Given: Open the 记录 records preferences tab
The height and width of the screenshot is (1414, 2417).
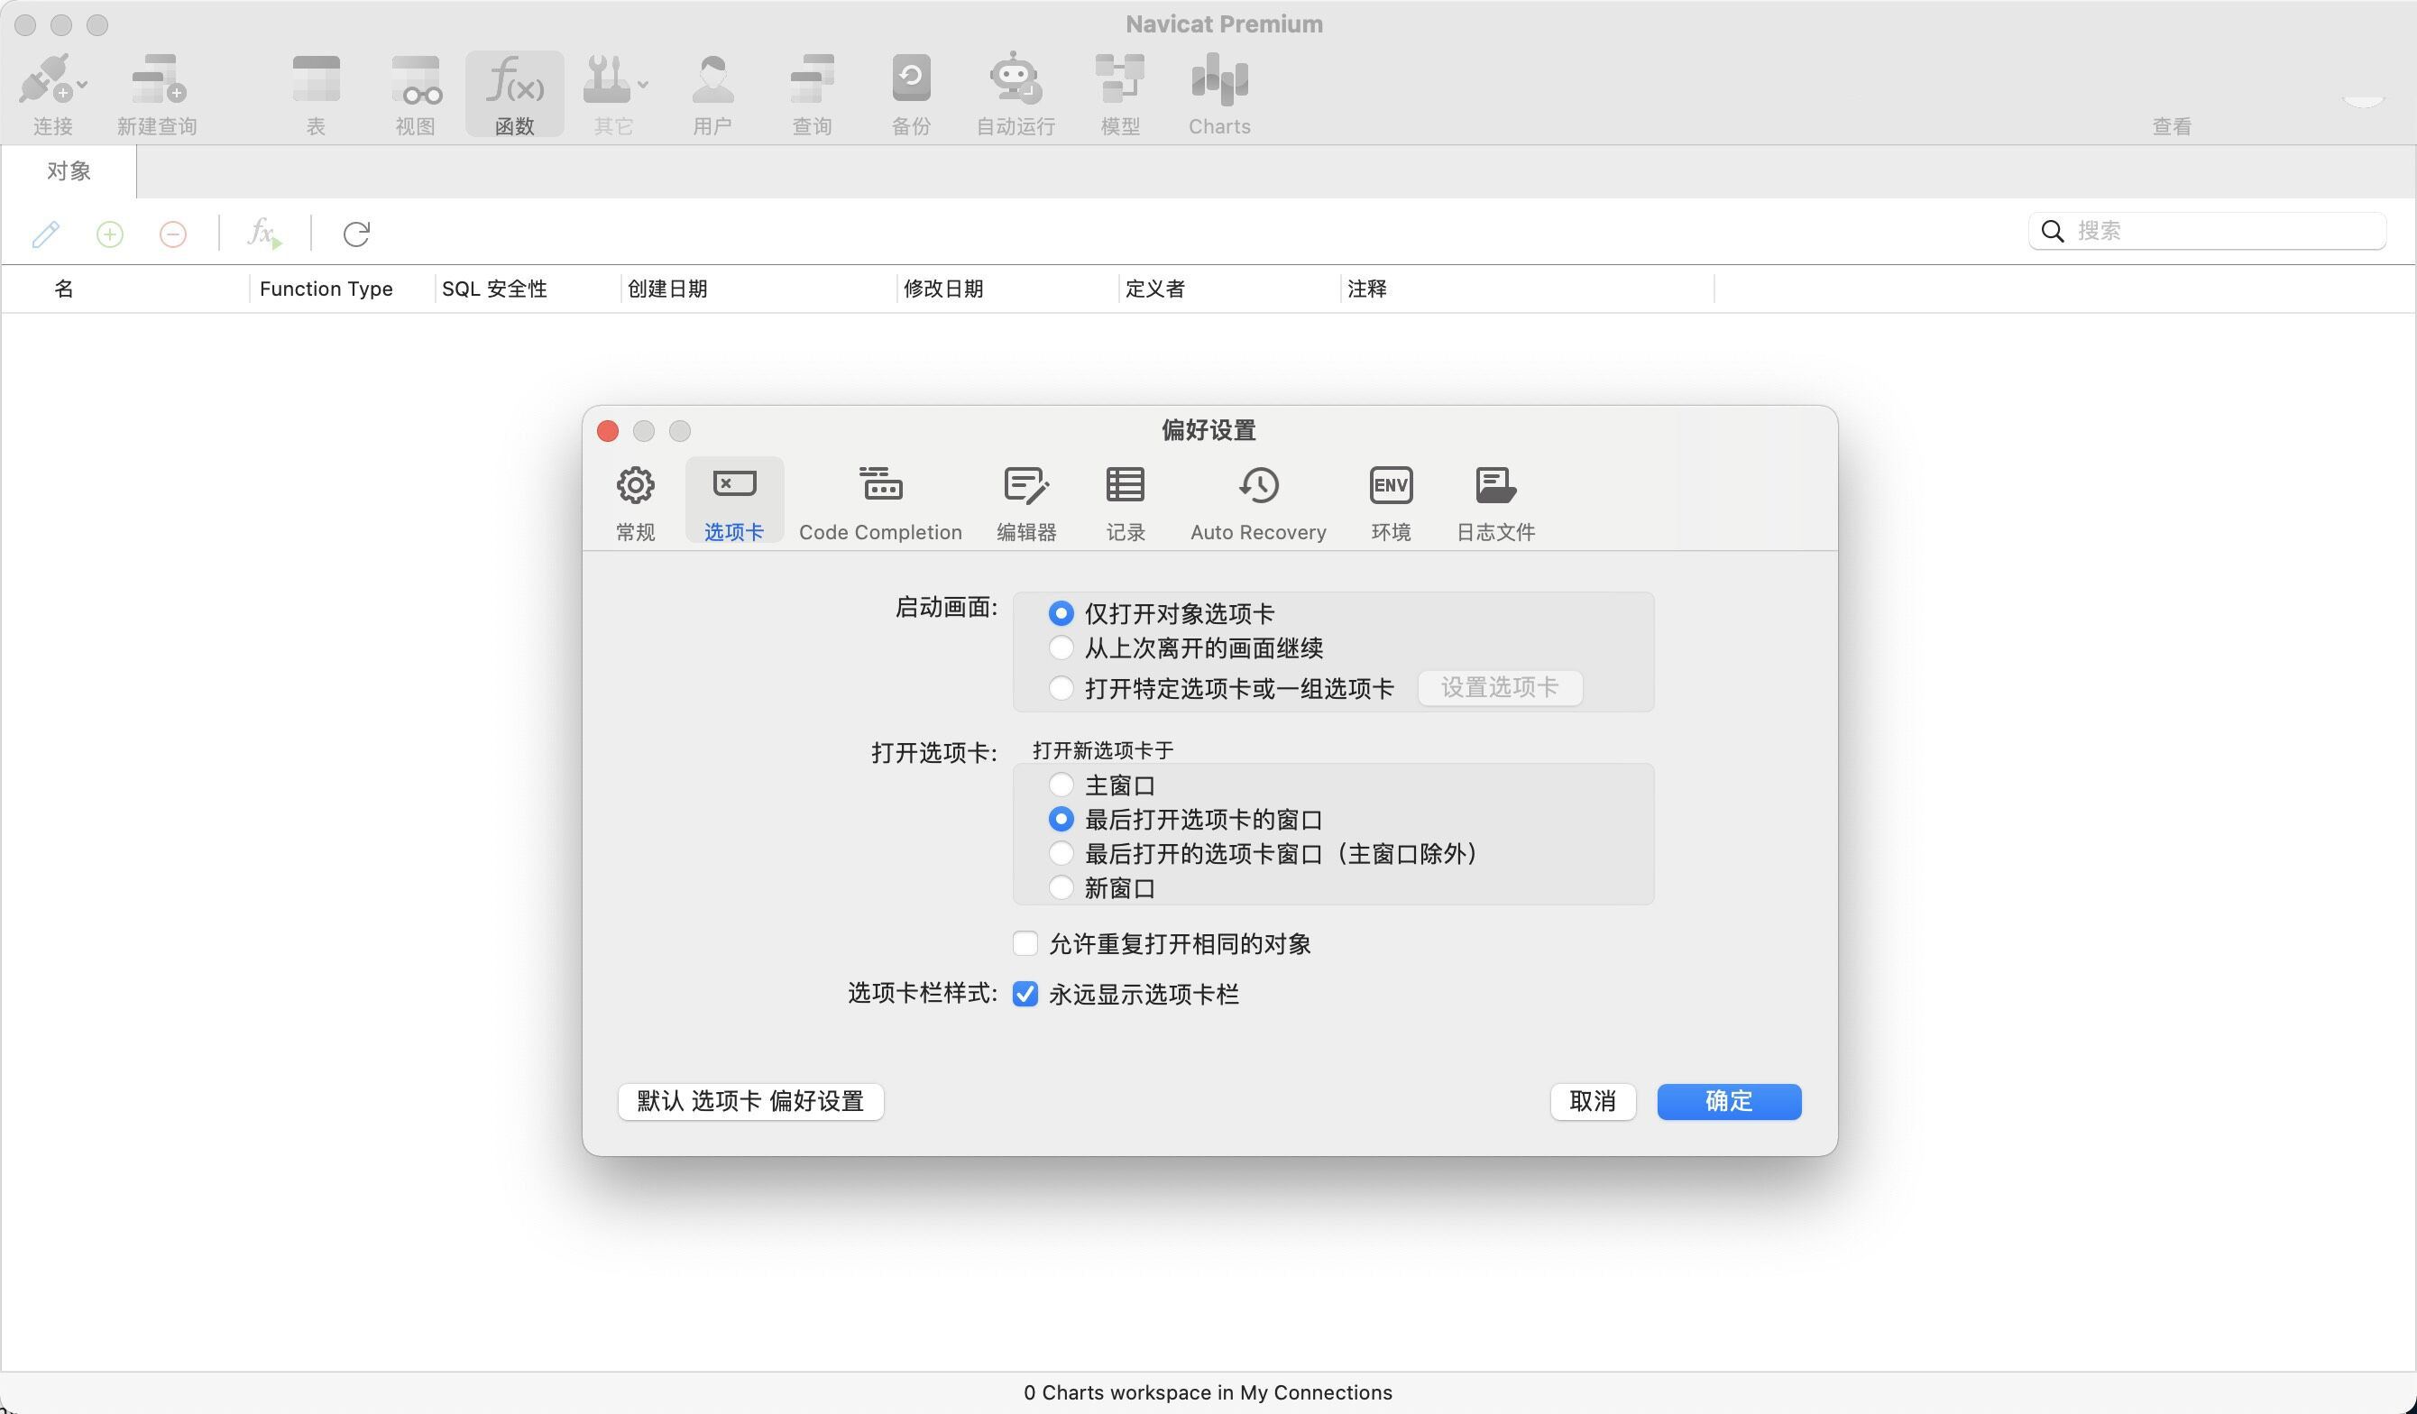Looking at the screenshot, I should pos(1125,503).
